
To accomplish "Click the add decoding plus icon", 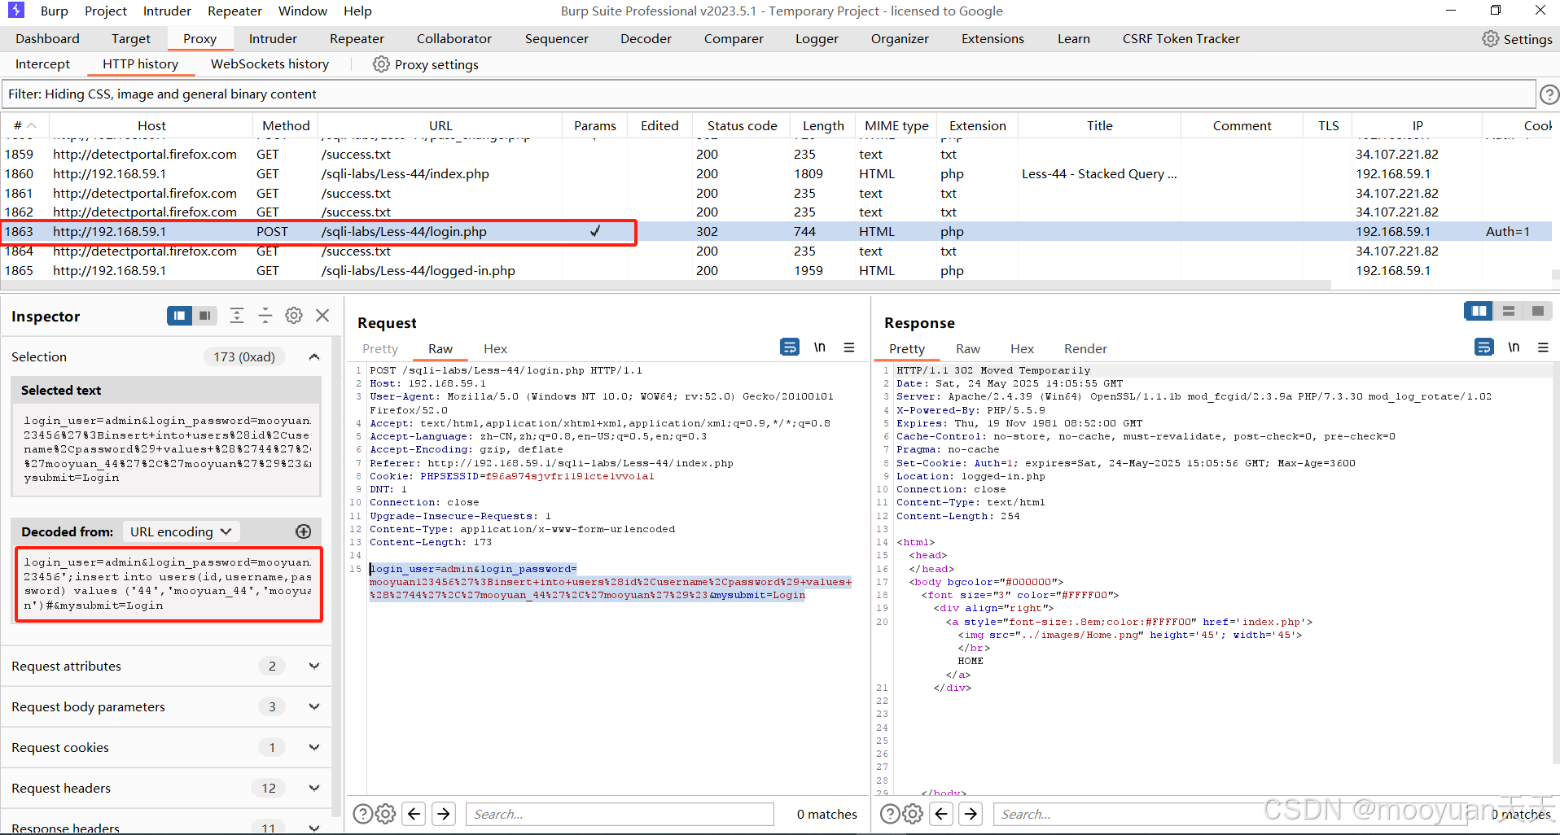I will [x=303, y=531].
